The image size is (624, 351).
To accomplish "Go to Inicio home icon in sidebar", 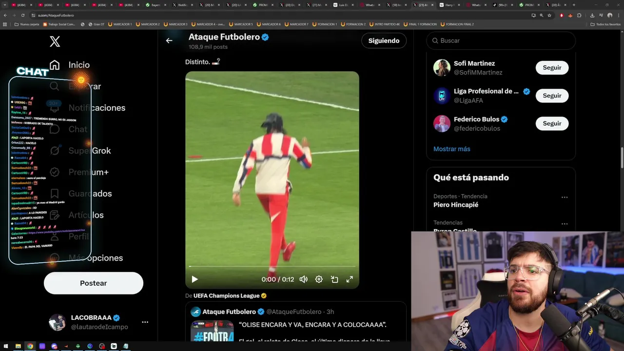I will coord(55,65).
